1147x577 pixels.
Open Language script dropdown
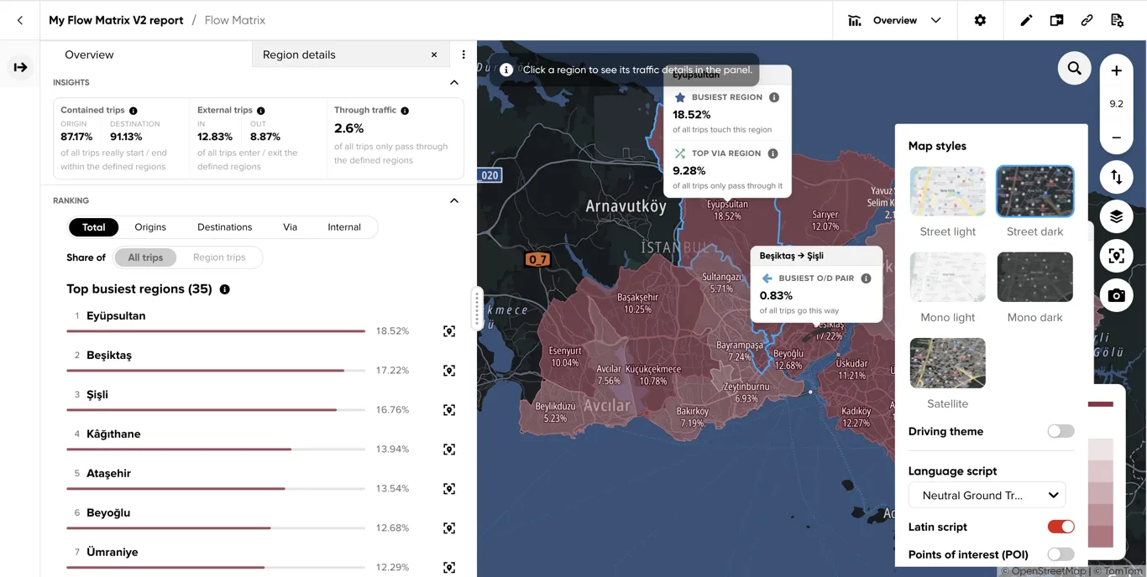tap(987, 495)
